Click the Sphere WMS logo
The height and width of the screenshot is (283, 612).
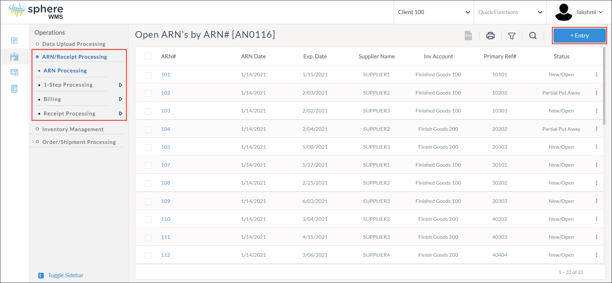(x=36, y=12)
